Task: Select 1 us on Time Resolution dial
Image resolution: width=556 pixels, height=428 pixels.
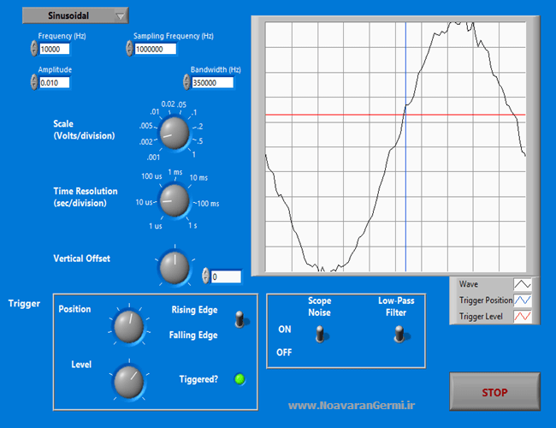Action: pos(156,226)
